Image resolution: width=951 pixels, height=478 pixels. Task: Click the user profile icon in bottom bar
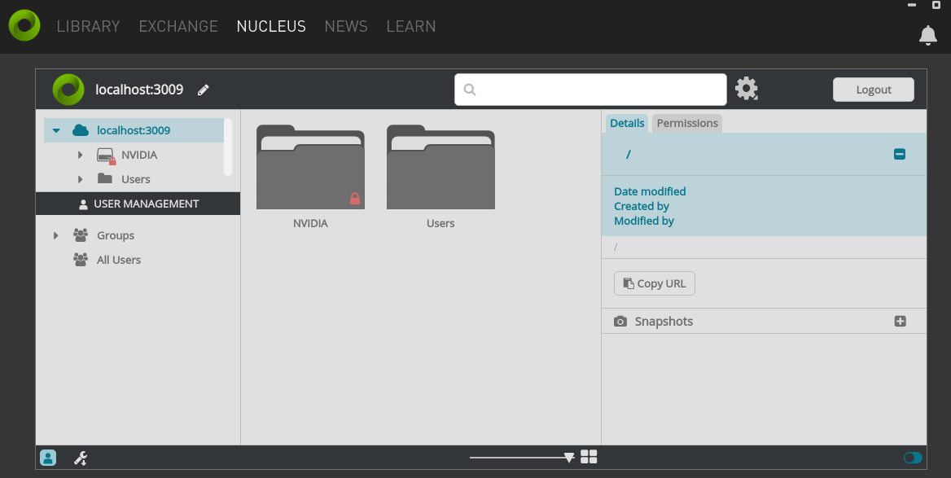[x=48, y=458]
